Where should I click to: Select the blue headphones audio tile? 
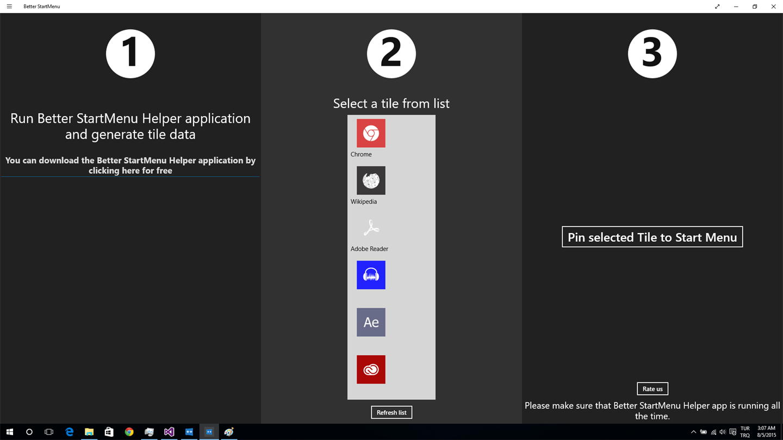[x=371, y=275]
